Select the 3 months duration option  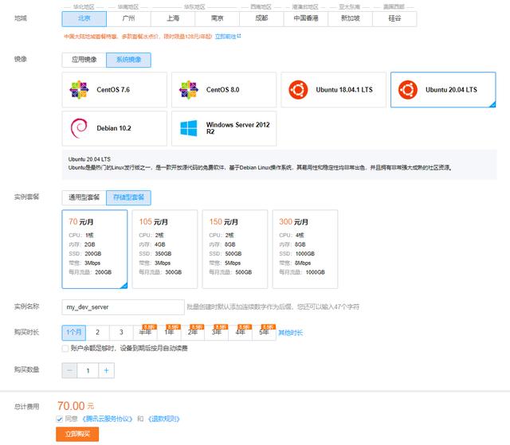[x=121, y=332]
